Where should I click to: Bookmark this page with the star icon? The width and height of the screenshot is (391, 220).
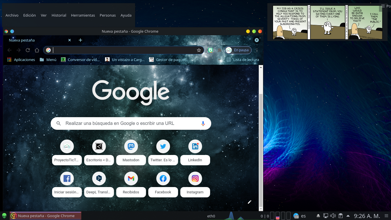click(x=199, y=50)
